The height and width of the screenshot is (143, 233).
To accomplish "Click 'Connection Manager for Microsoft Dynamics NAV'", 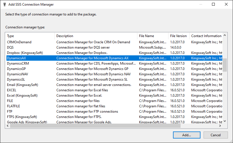I will (x=94, y=74).
